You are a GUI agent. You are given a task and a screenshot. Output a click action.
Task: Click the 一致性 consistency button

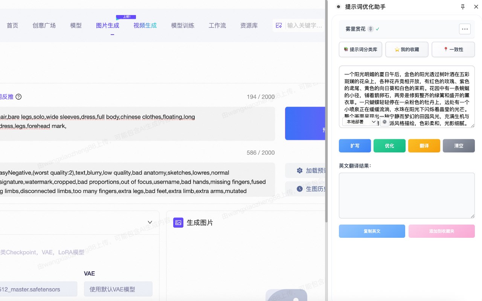click(453, 49)
